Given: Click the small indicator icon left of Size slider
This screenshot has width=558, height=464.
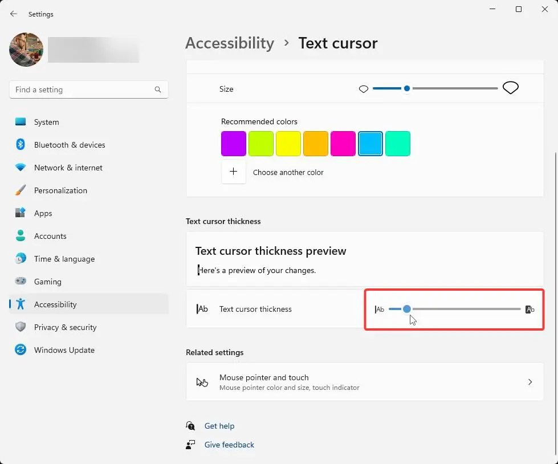Looking at the screenshot, I should [x=363, y=89].
